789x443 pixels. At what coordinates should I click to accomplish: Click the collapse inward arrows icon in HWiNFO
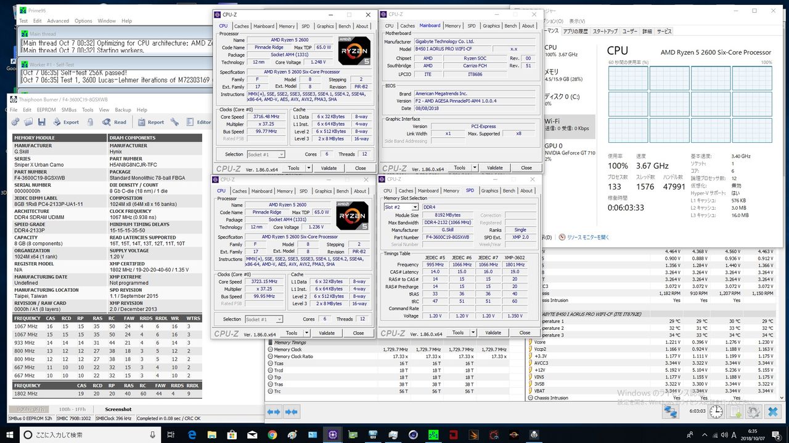point(292,412)
